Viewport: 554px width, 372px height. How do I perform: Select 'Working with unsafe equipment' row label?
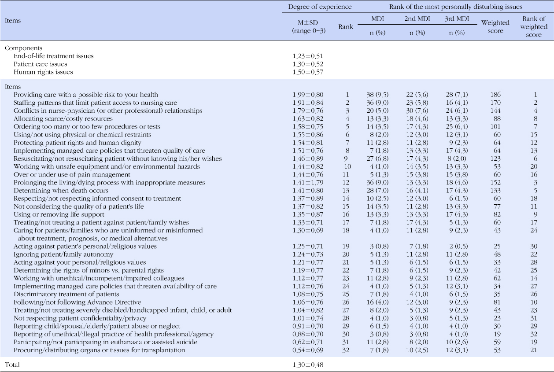click(x=106, y=166)
